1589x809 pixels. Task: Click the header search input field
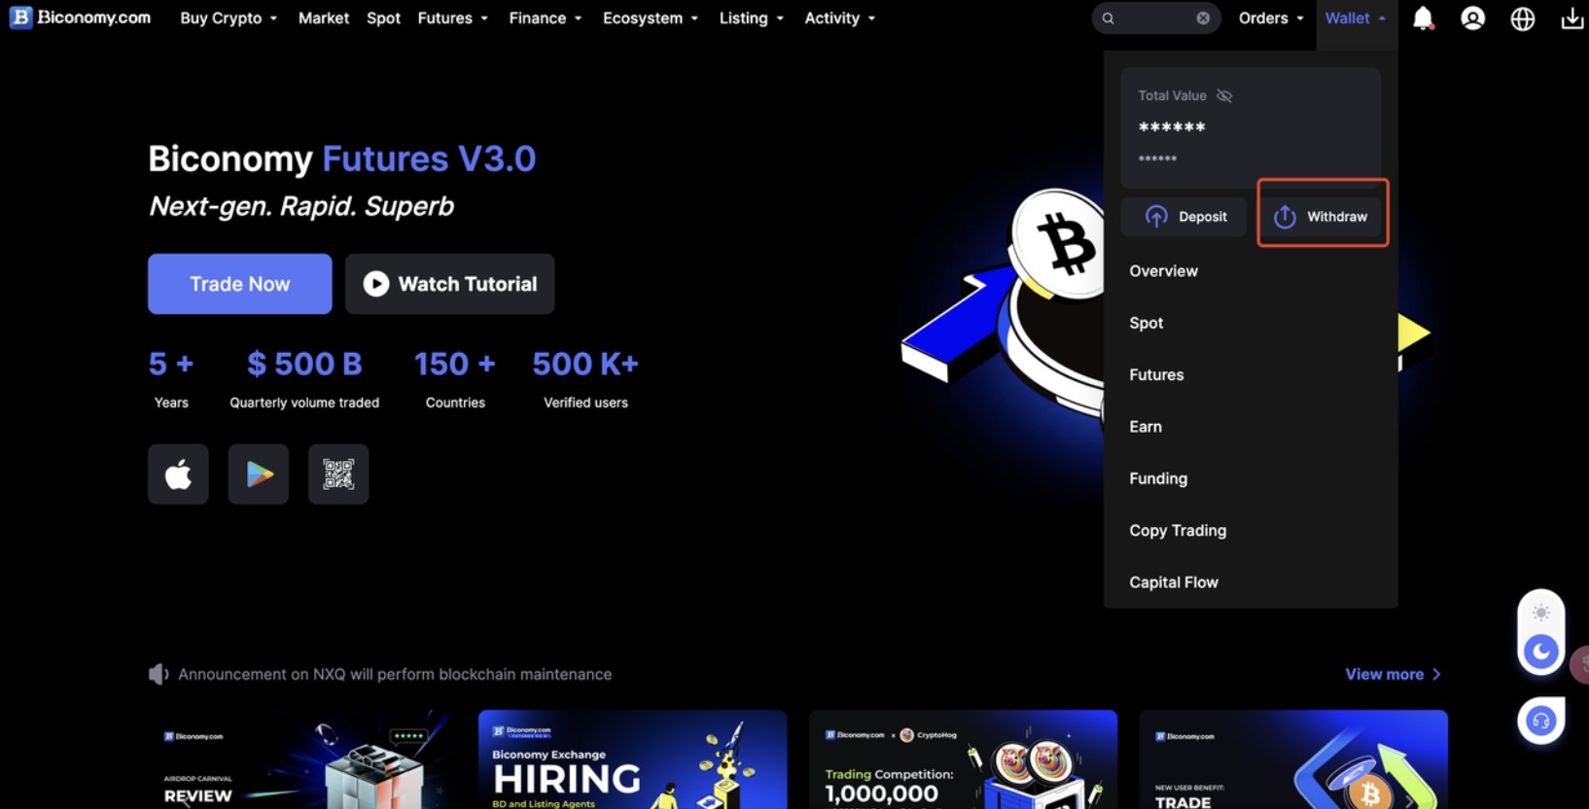(x=1152, y=18)
